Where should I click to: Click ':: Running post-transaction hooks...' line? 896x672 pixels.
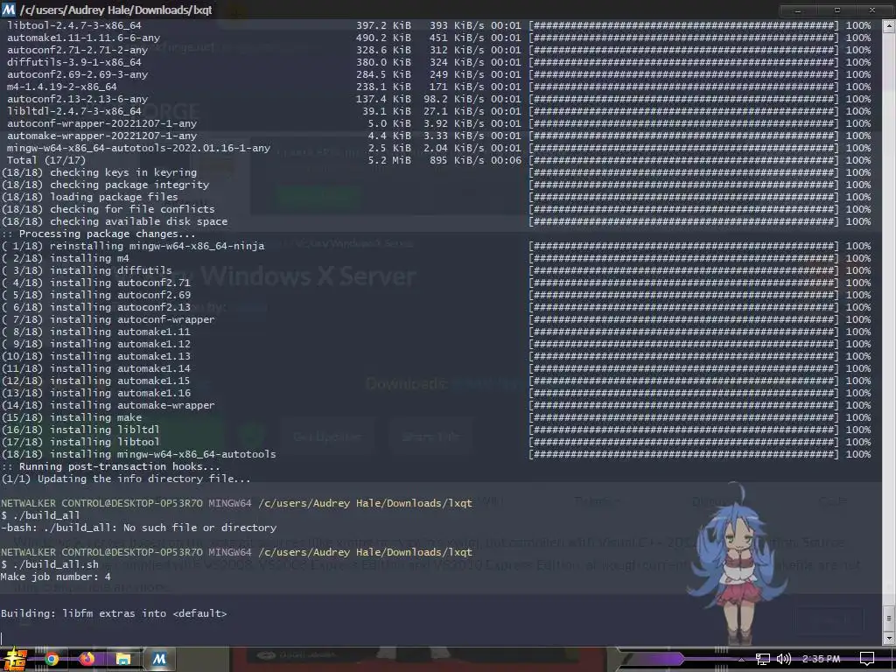[x=110, y=467]
